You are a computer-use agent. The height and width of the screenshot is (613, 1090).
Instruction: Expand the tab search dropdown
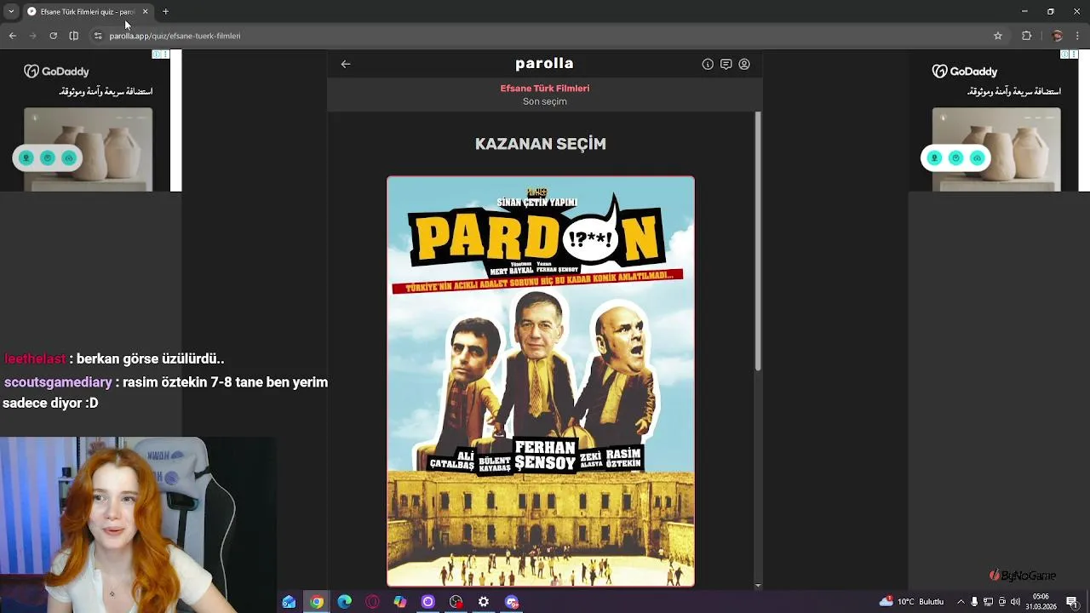pos(11,11)
